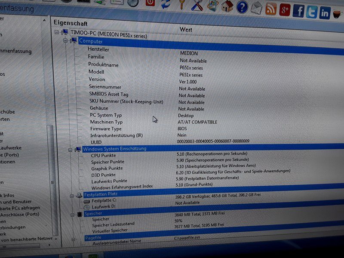The image size is (344, 258).
Task: Select the Graphik Punkte row
Action: point(107,169)
